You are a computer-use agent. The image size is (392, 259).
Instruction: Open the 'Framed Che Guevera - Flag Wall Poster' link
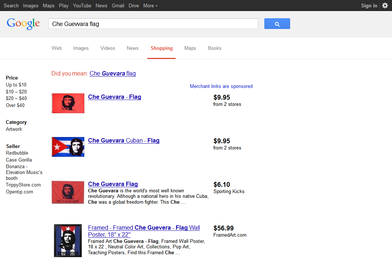(144, 231)
